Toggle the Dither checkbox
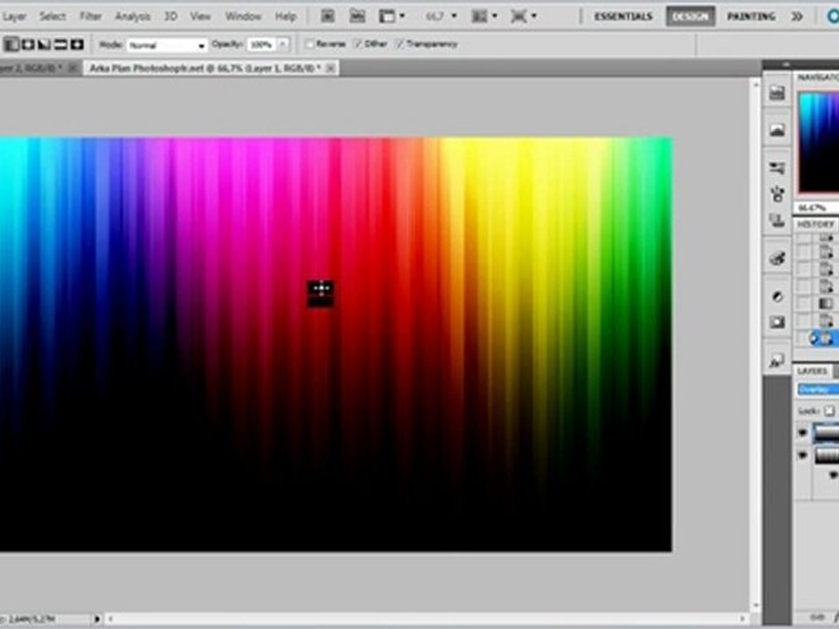This screenshot has width=839, height=629. tap(358, 44)
